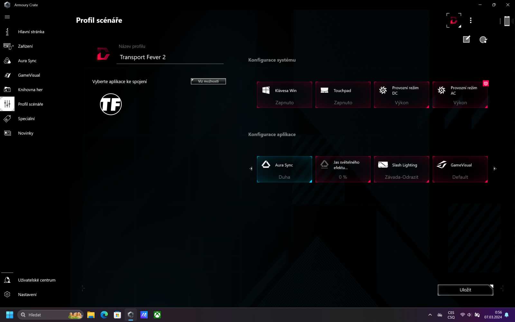The height and width of the screenshot is (322, 515).
Task: Click the framed profile icon in header
Action: (454, 20)
